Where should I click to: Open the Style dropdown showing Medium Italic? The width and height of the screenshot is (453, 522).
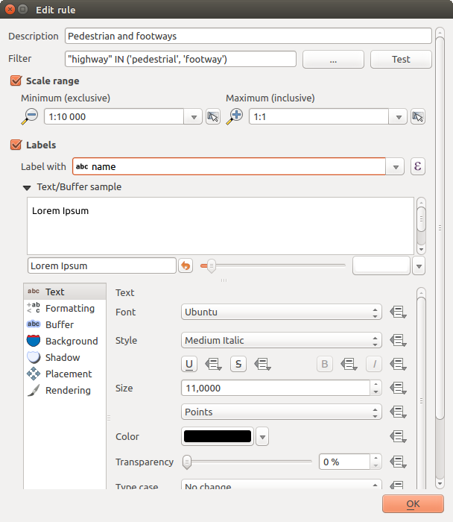tap(281, 341)
